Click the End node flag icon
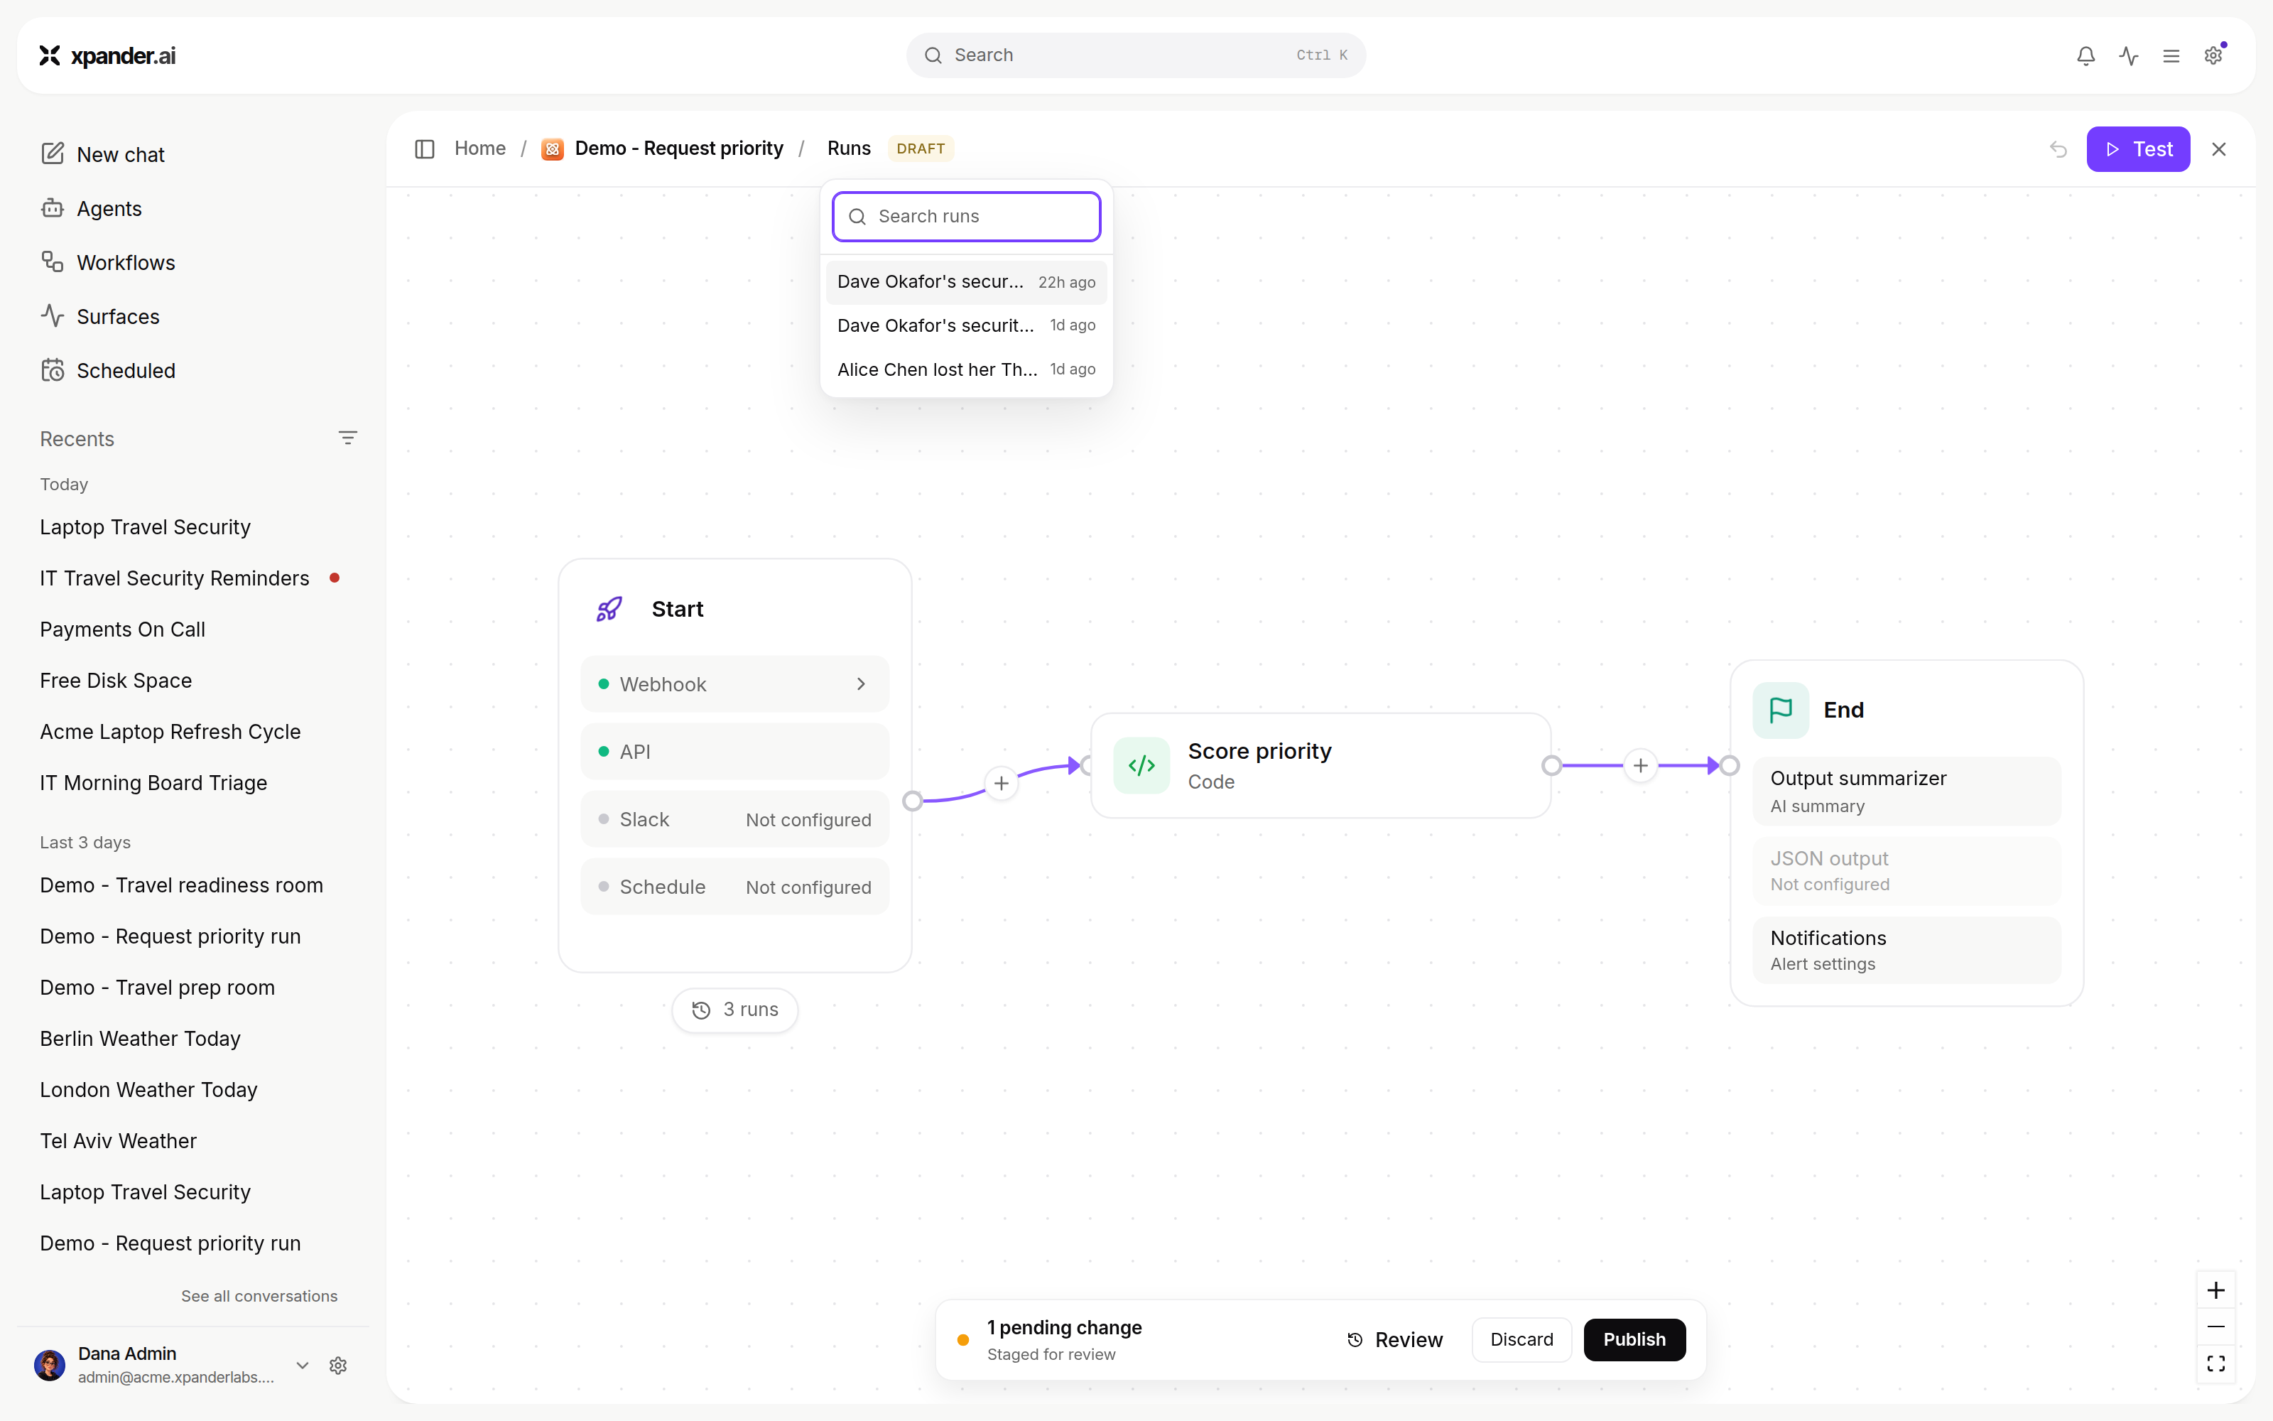Viewport: 2273px width, 1421px height. coord(1780,710)
